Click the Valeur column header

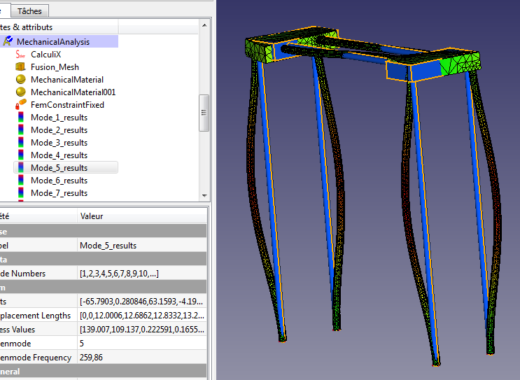(x=142, y=216)
